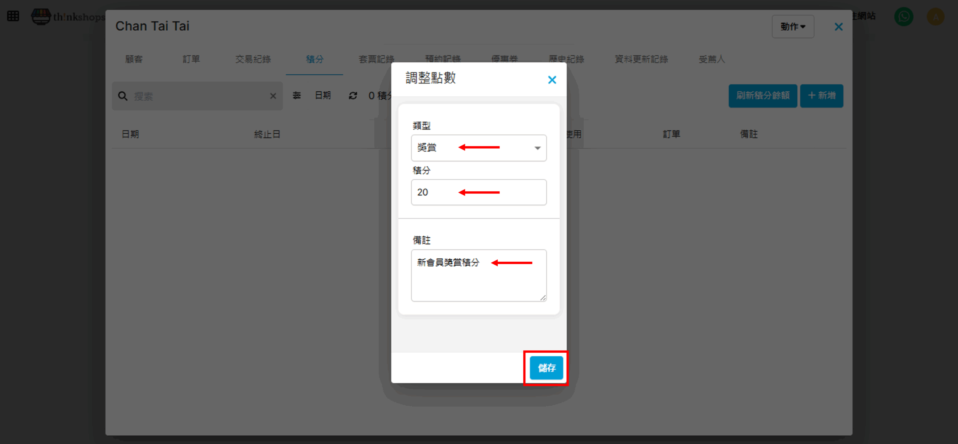Click the 新增 add button
958x444 pixels.
click(x=821, y=96)
